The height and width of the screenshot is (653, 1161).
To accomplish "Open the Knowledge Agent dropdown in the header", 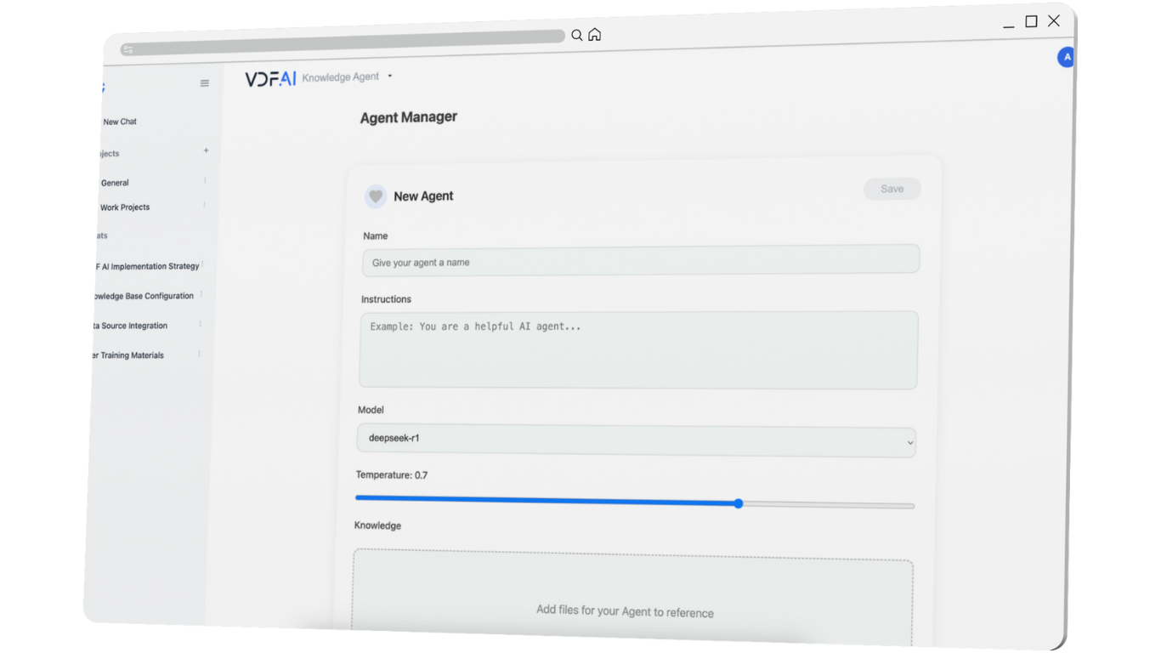I will [347, 77].
